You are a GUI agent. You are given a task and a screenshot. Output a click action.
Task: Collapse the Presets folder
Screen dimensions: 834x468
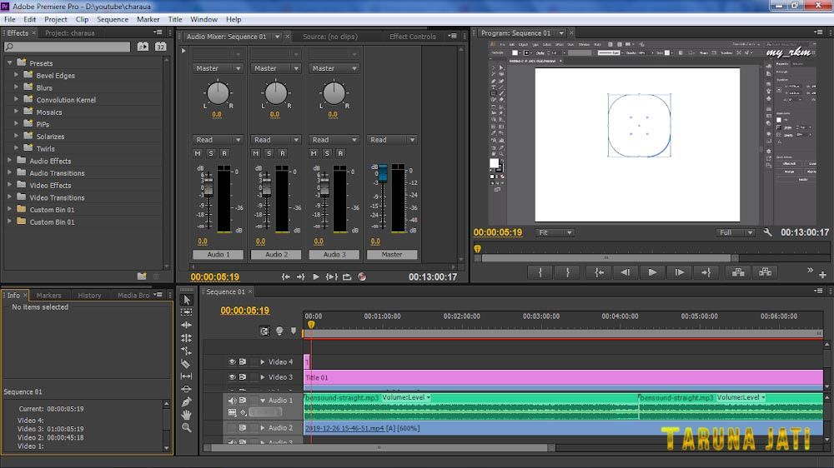[x=9, y=62]
